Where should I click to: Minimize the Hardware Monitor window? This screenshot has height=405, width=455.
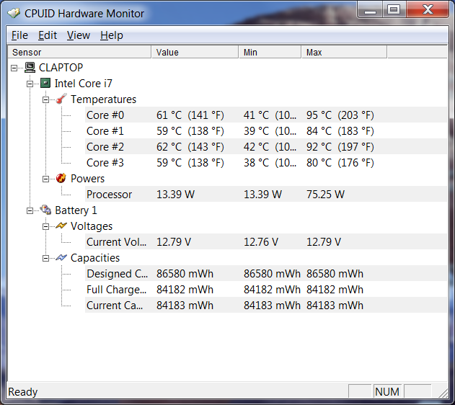pos(370,10)
